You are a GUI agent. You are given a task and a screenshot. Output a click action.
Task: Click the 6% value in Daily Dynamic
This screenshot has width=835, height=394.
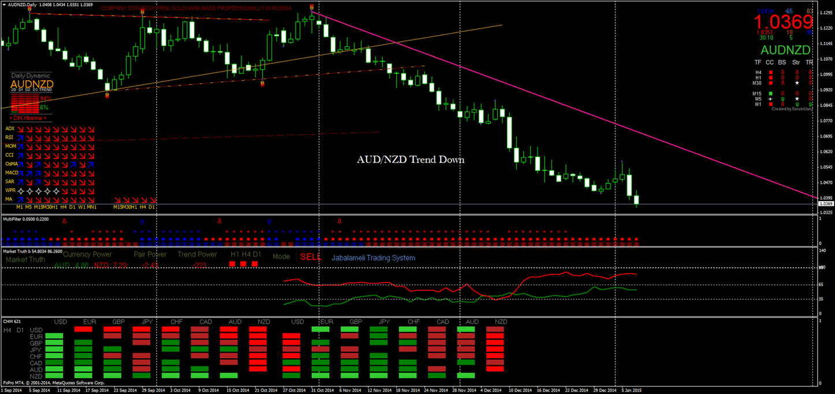[x=44, y=107]
